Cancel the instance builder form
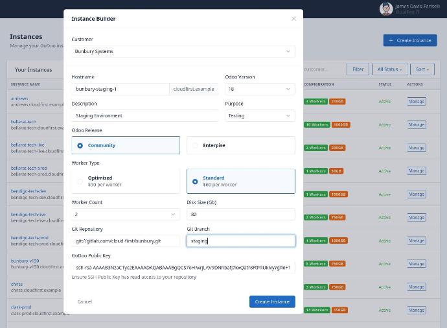This screenshot has width=447, height=328. tap(84, 301)
